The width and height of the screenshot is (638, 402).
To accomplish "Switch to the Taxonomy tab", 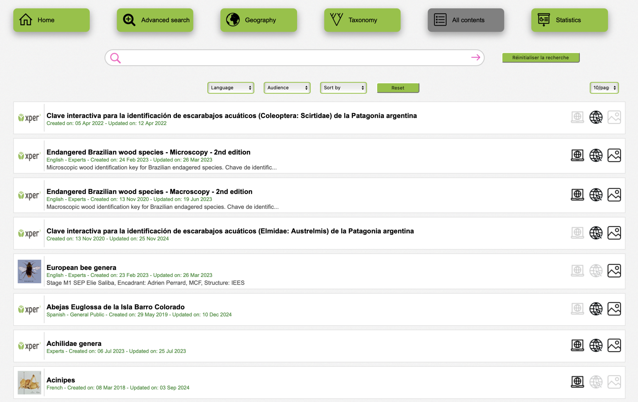I will coord(362,20).
